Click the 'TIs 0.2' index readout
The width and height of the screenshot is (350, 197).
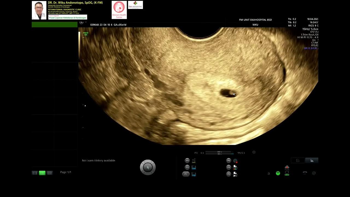(292, 19)
